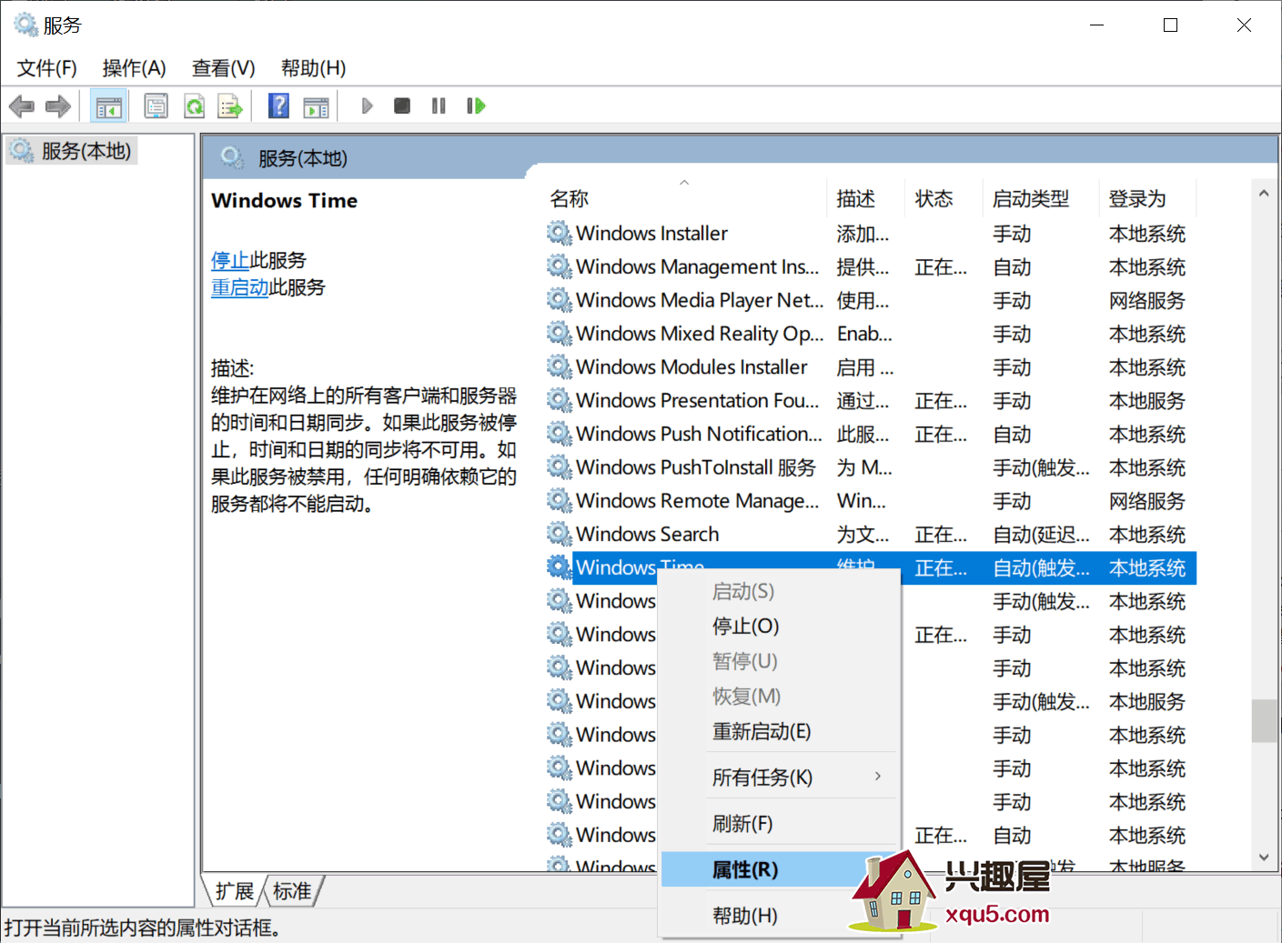Click the Export List toolbar icon
The width and height of the screenshot is (1282, 943).
230,106
